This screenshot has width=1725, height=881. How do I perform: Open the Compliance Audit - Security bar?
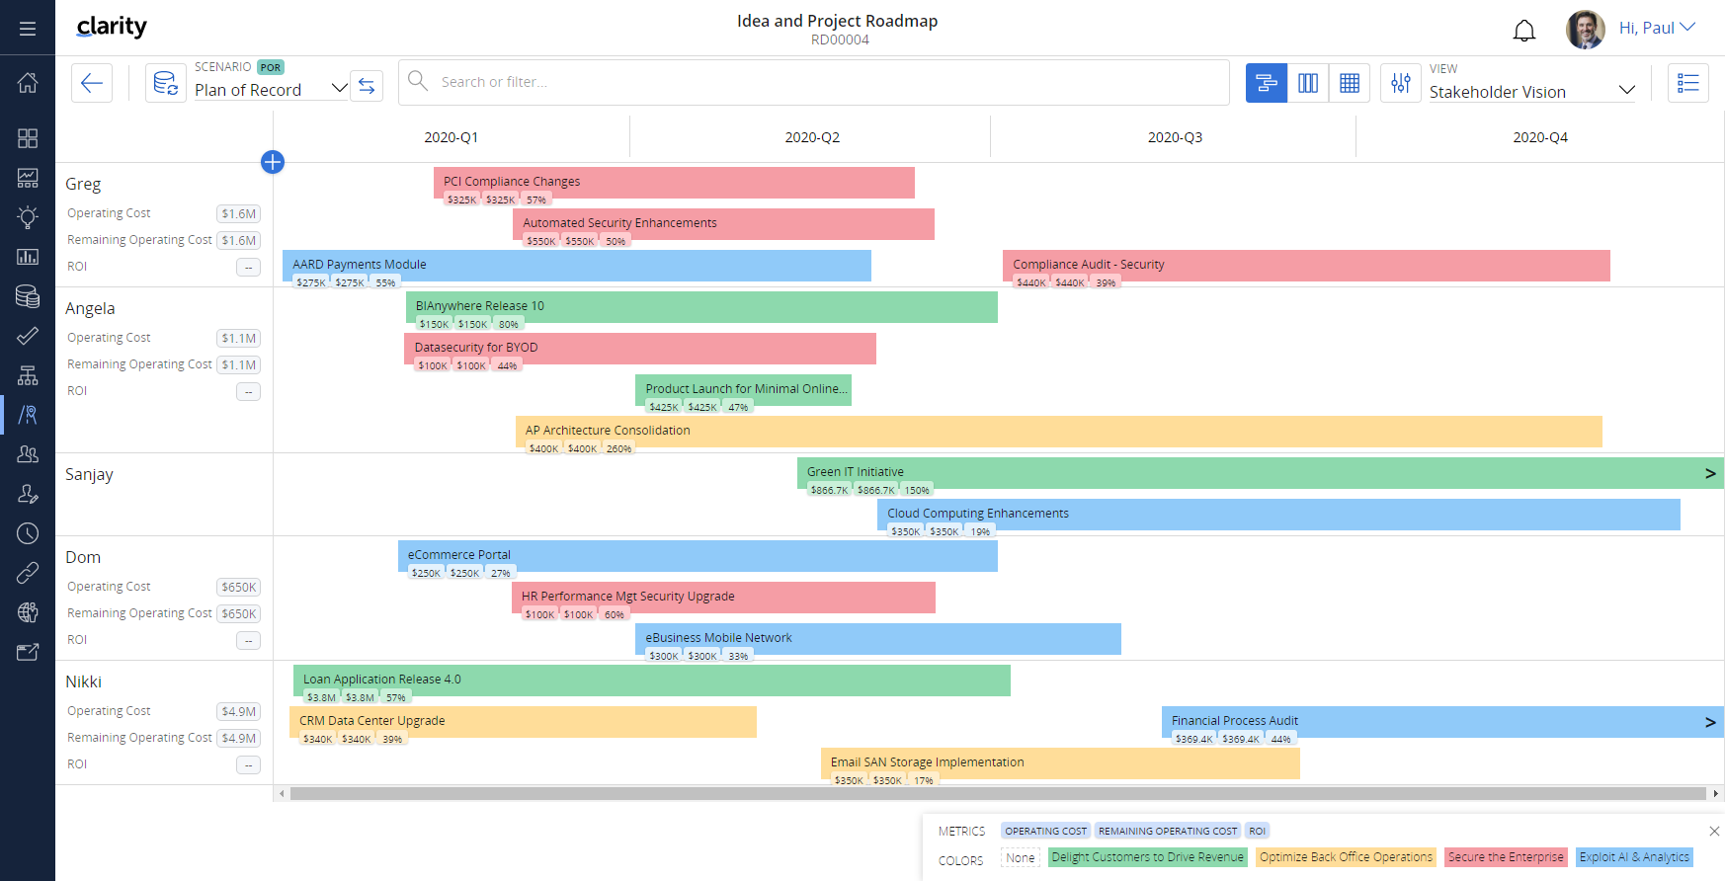click(x=1306, y=265)
